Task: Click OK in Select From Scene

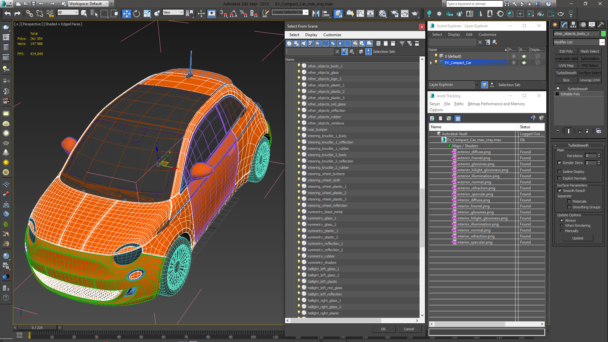Action: click(x=383, y=329)
